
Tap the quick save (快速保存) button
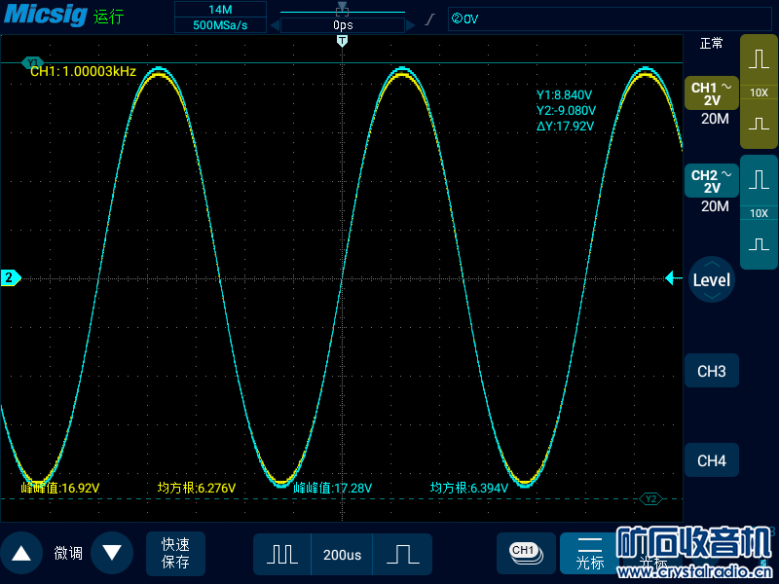point(175,553)
